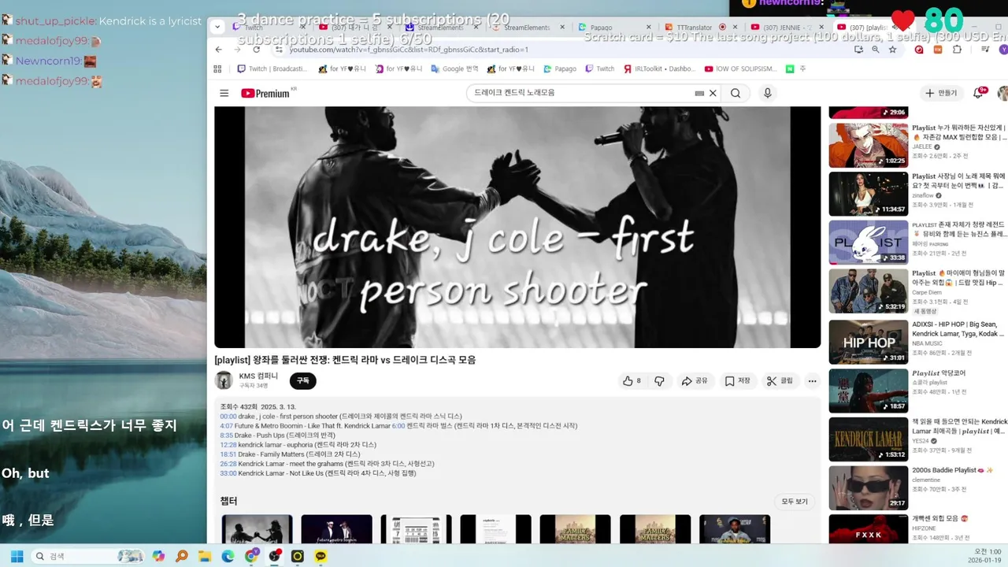Click the 만들기 create button
This screenshot has height=567, width=1008.
pos(940,93)
